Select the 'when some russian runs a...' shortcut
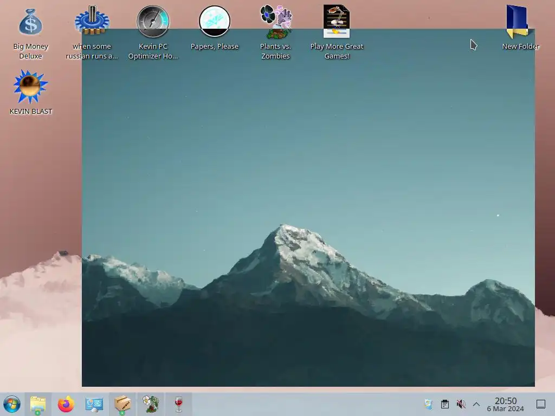Viewport: 555px width, 416px height. click(x=92, y=21)
